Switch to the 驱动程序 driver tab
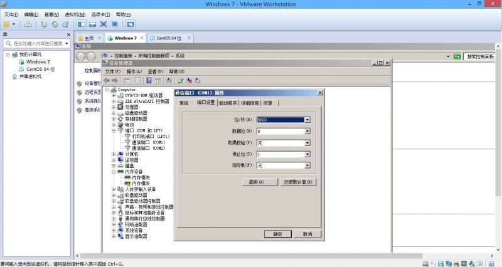 click(x=228, y=103)
